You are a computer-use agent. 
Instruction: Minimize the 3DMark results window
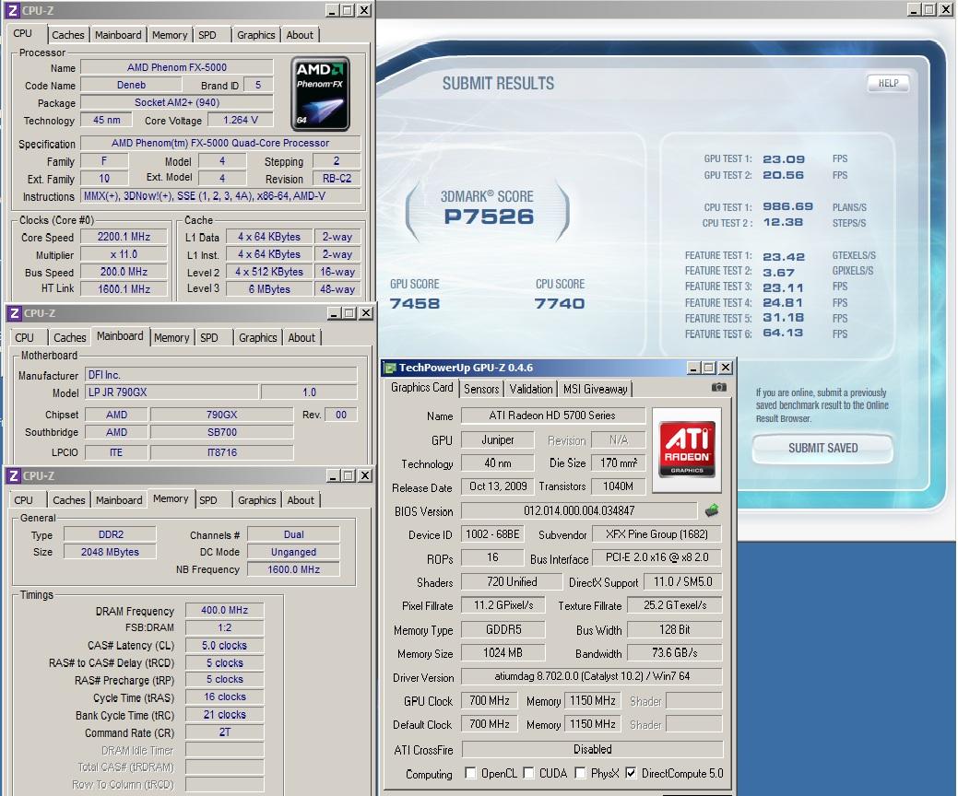[x=914, y=9]
